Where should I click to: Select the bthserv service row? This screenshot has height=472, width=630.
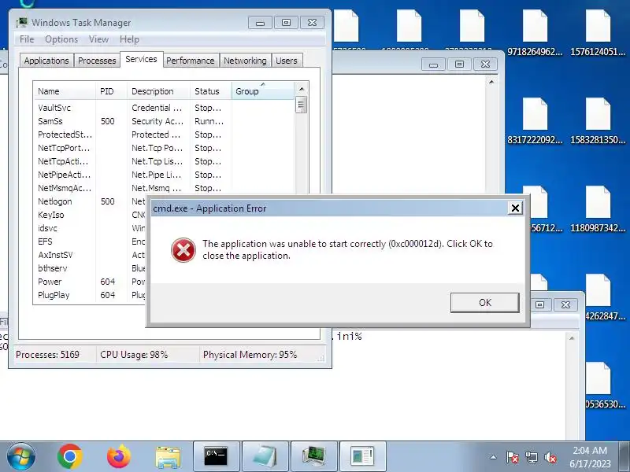click(90, 268)
